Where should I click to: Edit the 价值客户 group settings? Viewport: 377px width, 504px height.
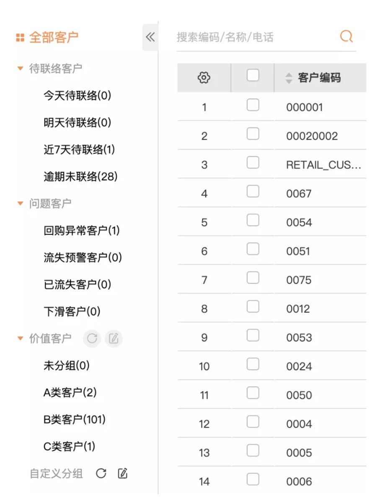click(113, 339)
